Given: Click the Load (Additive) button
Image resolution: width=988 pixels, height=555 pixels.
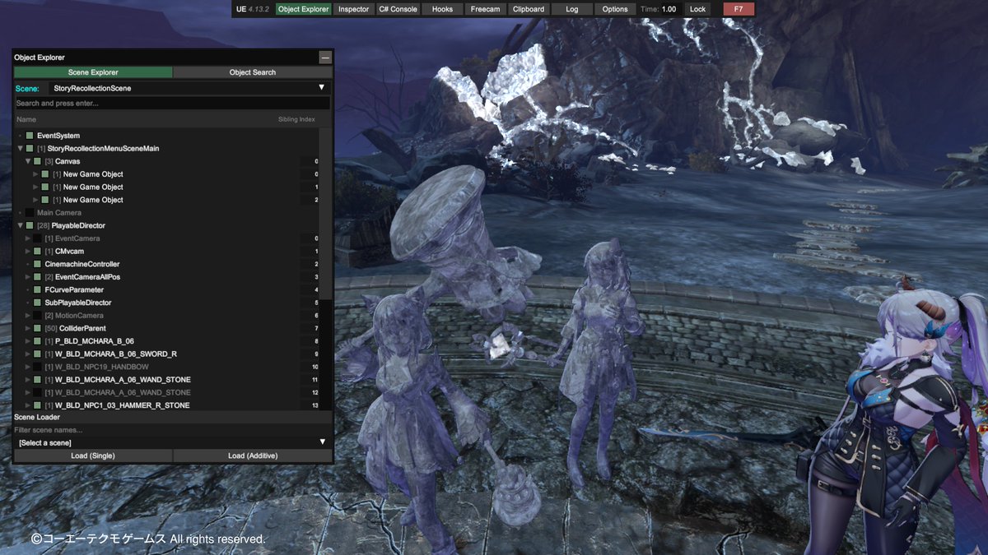Looking at the screenshot, I should pos(253,456).
